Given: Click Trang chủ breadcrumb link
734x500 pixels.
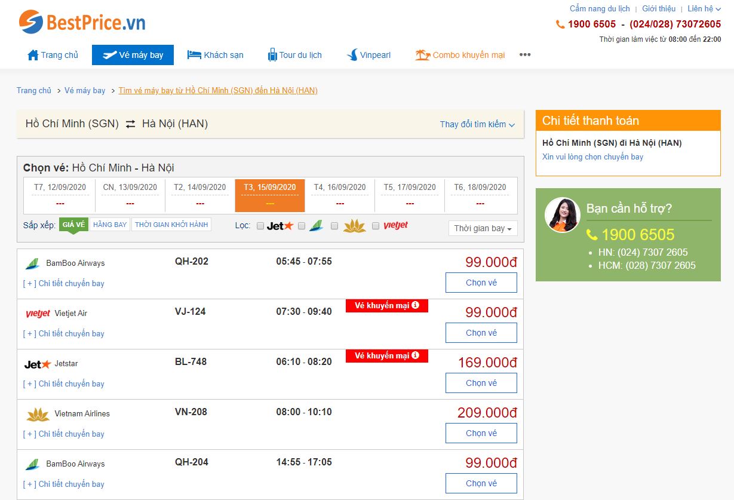Looking at the screenshot, I should click(x=34, y=91).
